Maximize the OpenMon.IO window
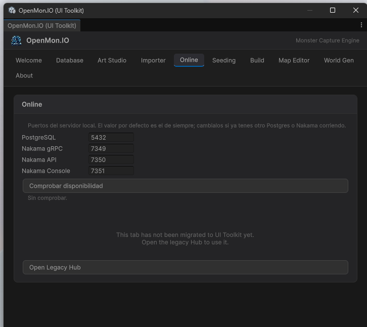Viewport: 367px width, 327px height. [332, 10]
